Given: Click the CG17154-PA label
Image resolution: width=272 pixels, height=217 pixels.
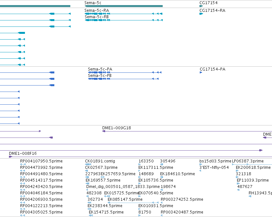Looking at the screenshot, I should (x=213, y=69).
